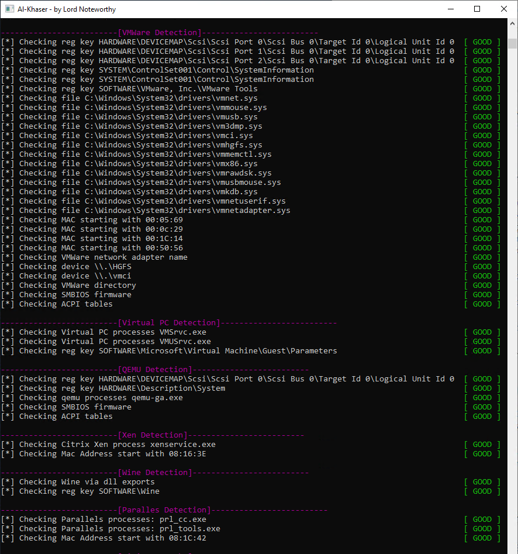Viewport: 518px width, 554px height.
Task: Click the vmhgfs.sys file check line
Action: point(132,145)
